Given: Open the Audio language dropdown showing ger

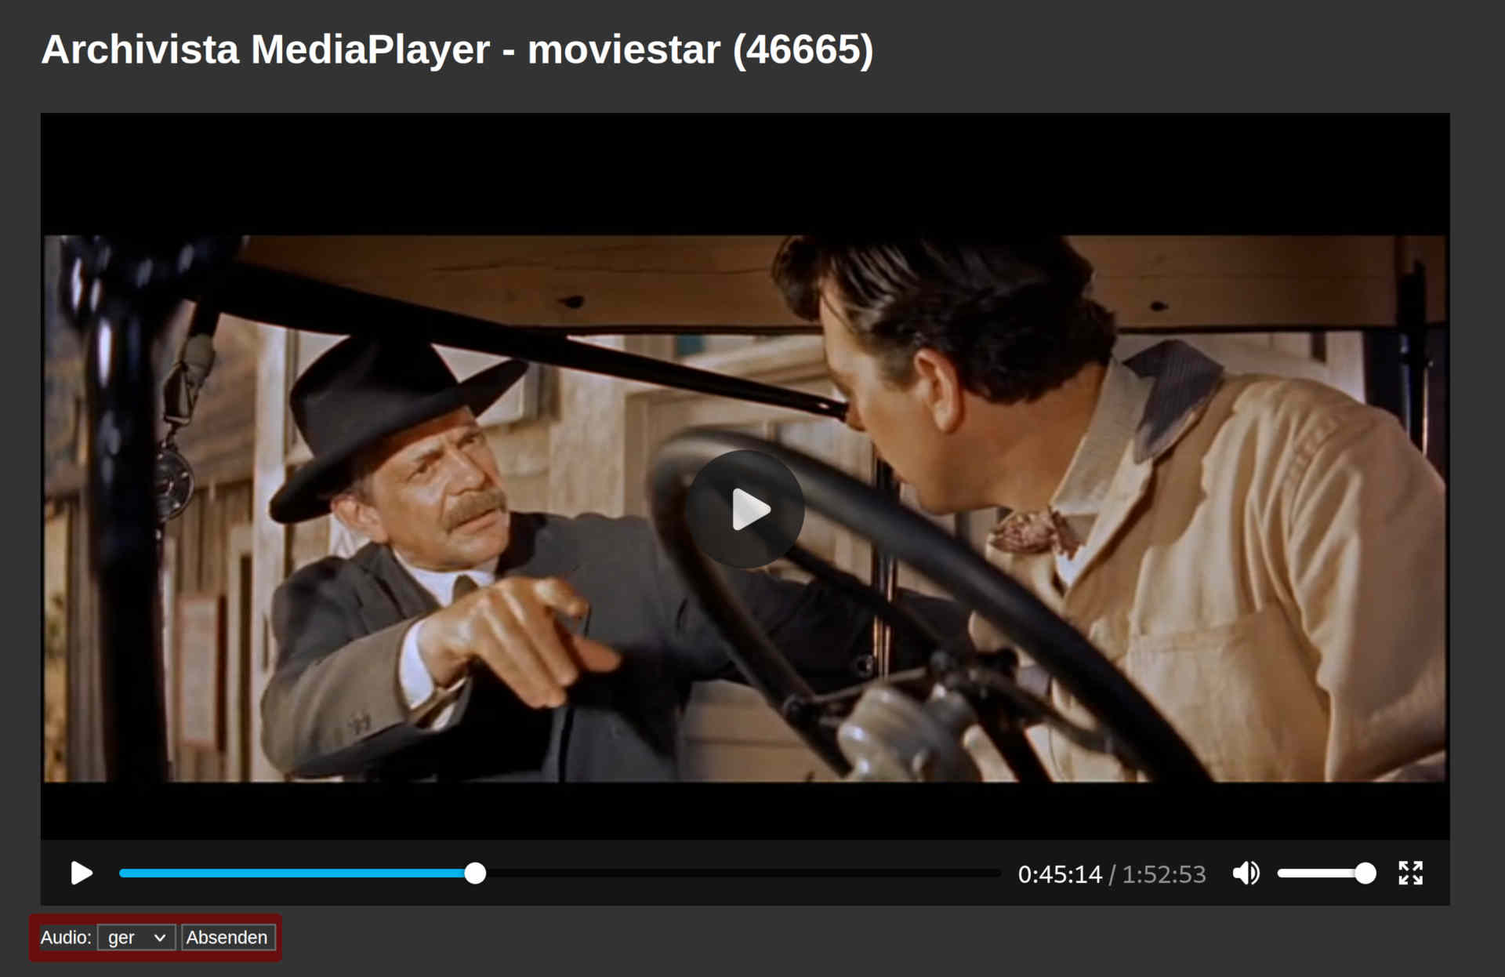Looking at the screenshot, I should point(136,937).
